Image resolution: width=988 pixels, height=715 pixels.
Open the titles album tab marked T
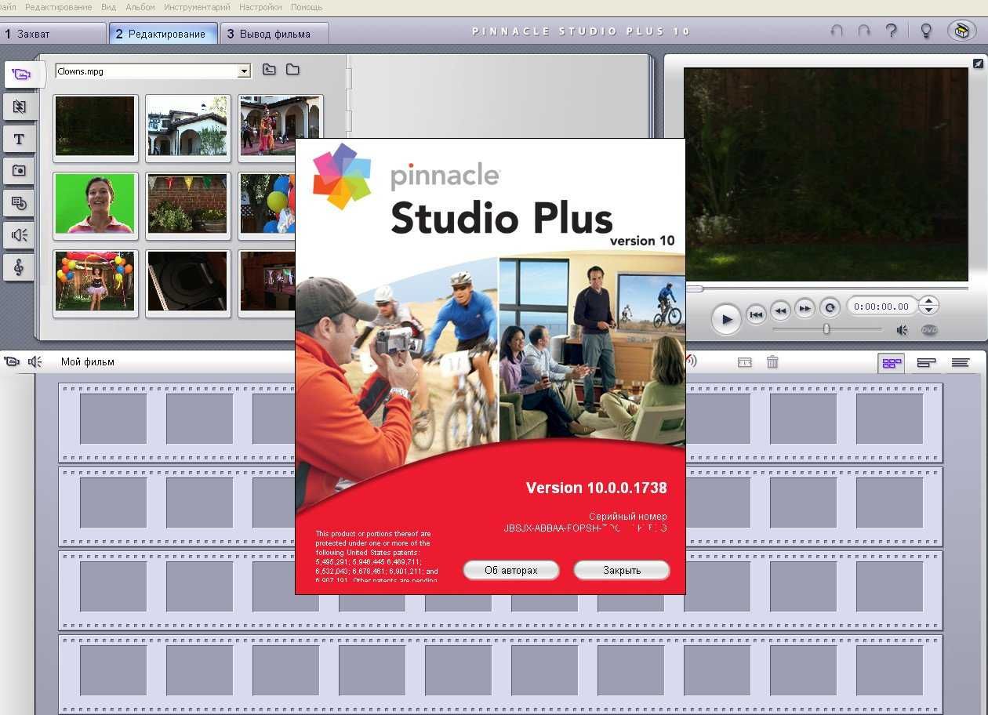20,139
